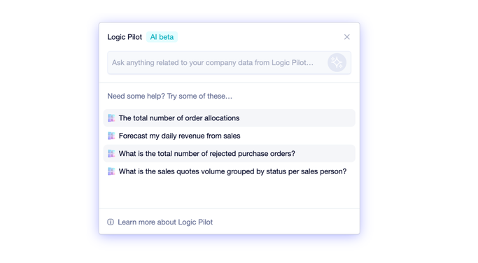Click the Logic Pilot title text

(125, 37)
